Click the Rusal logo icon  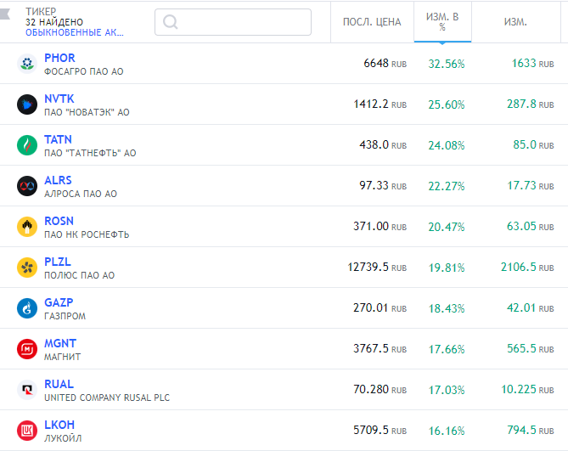(27, 390)
